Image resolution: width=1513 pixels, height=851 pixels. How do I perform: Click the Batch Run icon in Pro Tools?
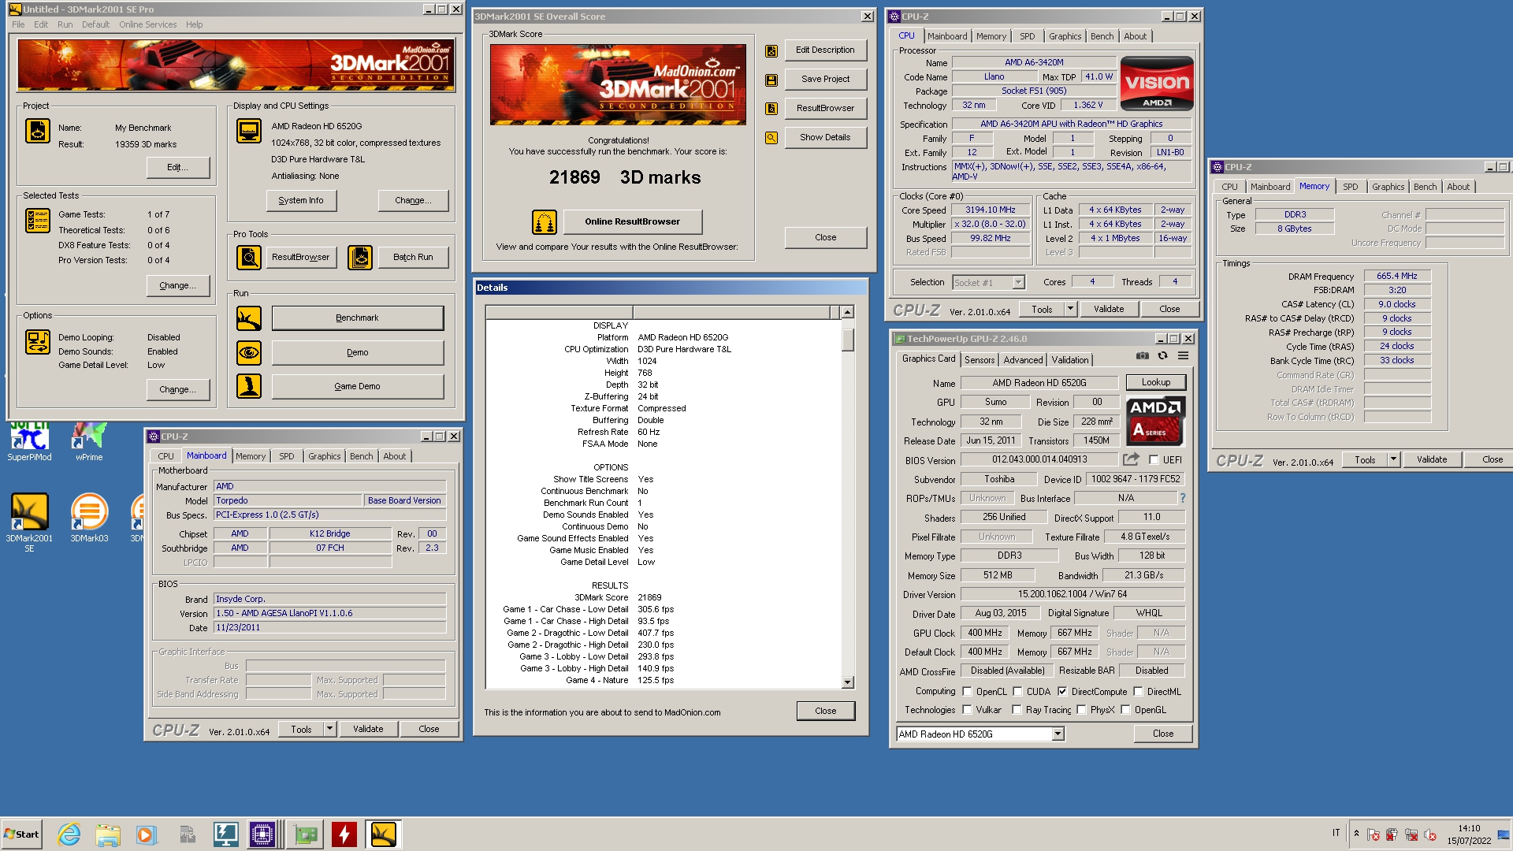coord(360,257)
